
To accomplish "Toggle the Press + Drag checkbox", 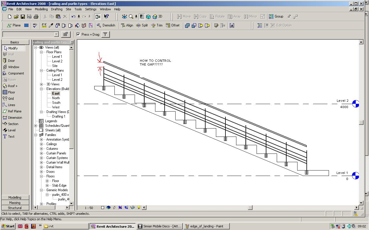I will (x=78, y=34).
